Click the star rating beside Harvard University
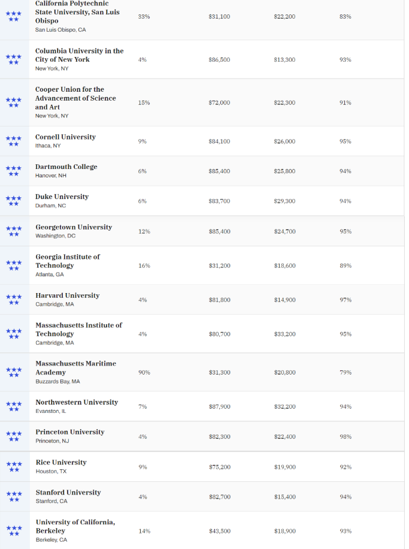This screenshot has height=549, width=409. pyautogui.click(x=14, y=300)
